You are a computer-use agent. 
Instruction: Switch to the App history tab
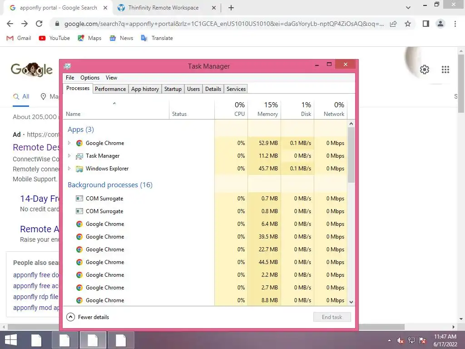click(x=145, y=89)
